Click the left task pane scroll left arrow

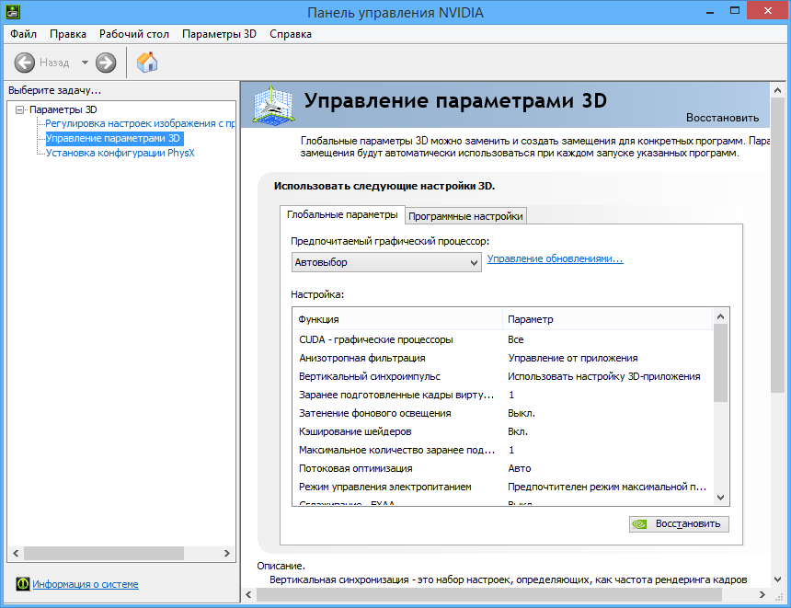coord(16,553)
